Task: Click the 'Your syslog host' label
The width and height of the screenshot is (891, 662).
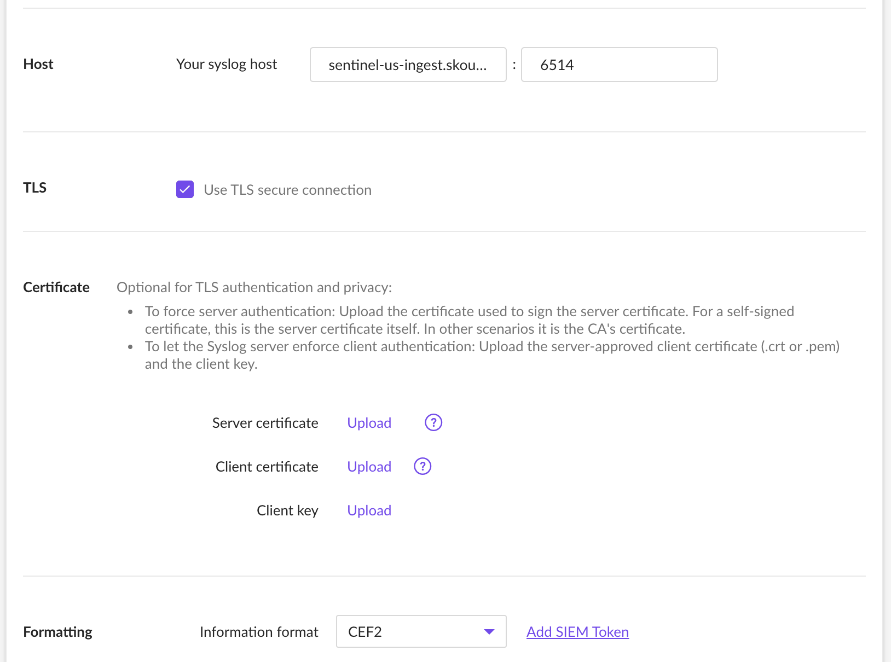Action: (227, 64)
